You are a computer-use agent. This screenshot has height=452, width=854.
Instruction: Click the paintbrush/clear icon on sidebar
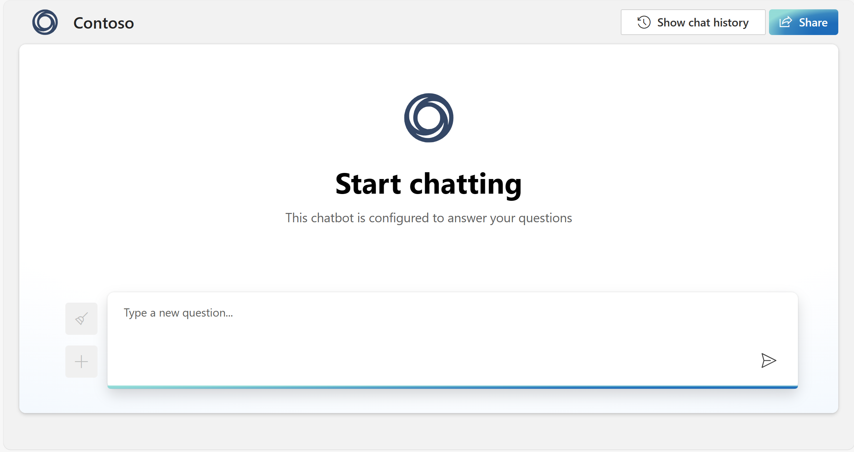(x=82, y=318)
